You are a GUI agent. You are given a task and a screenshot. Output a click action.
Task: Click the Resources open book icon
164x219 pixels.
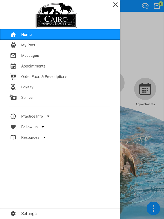coord(13,137)
